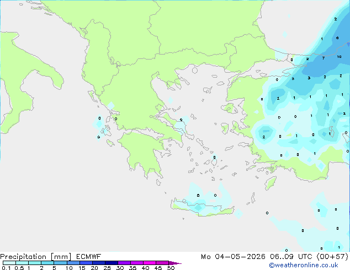Click the '(00+57)' forecast offset text

coord(332,257)
